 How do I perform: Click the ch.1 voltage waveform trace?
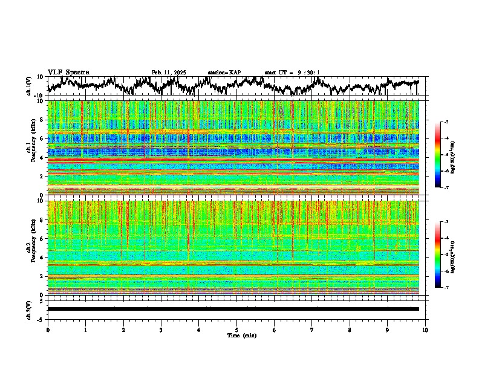[233, 85]
